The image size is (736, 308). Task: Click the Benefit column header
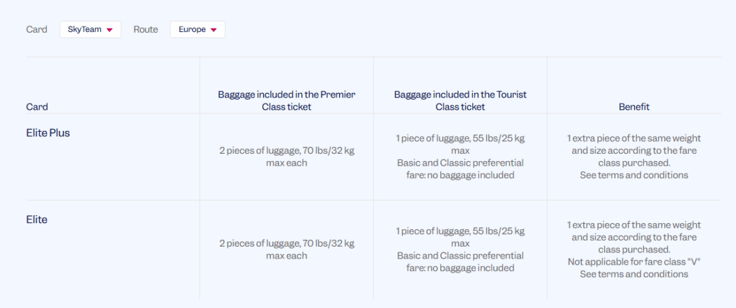(x=634, y=107)
